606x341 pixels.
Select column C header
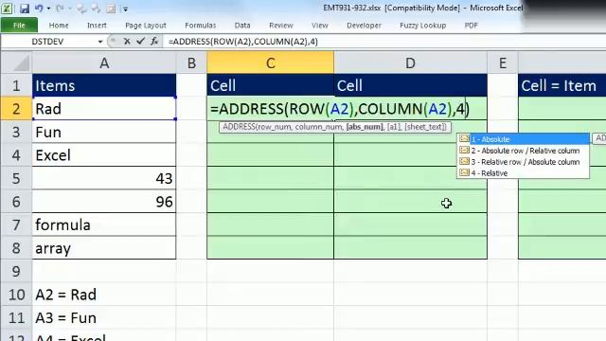click(270, 63)
